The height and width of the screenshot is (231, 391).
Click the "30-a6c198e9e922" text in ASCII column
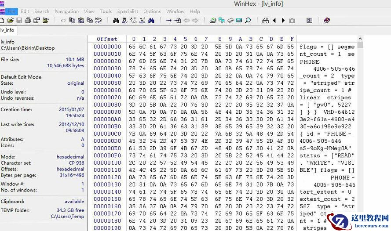(325, 126)
